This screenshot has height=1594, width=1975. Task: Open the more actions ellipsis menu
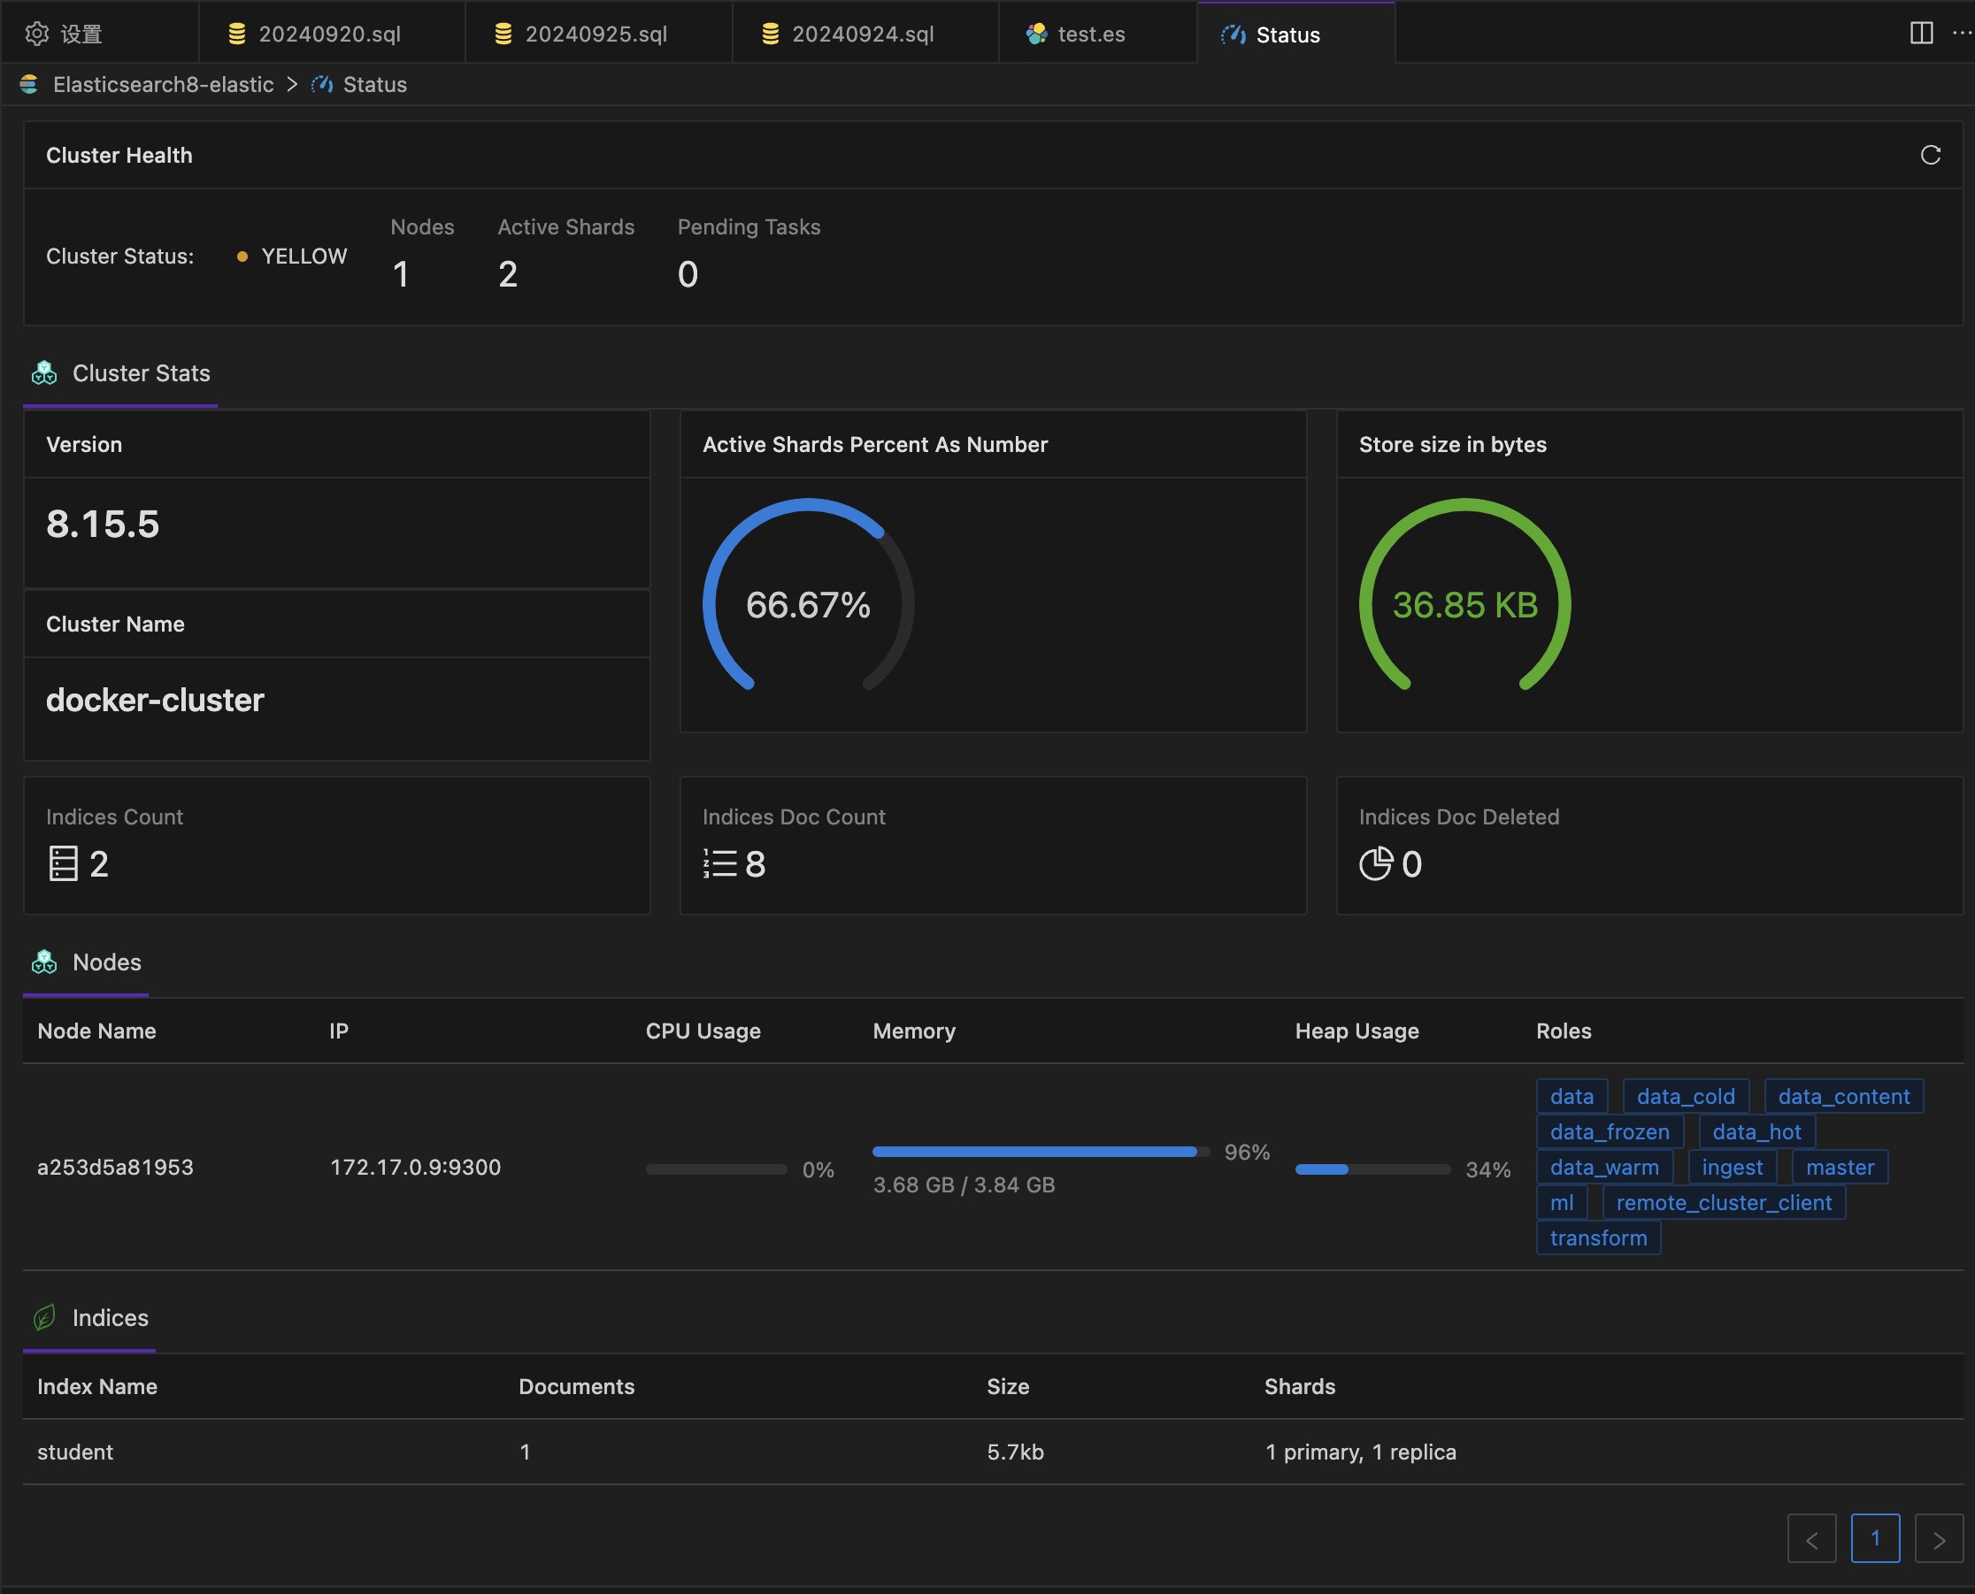pyautogui.click(x=1961, y=33)
